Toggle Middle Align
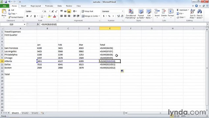The height and width of the screenshot is (118, 209). click(x=65, y=11)
